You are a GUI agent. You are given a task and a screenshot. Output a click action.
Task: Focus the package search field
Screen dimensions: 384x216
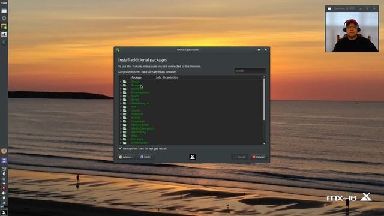[250, 71]
